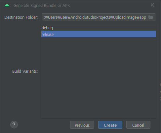The width and height of the screenshot is (161, 133).
Task: Click 'user' segment in the destination path
Action: (x=64, y=17)
